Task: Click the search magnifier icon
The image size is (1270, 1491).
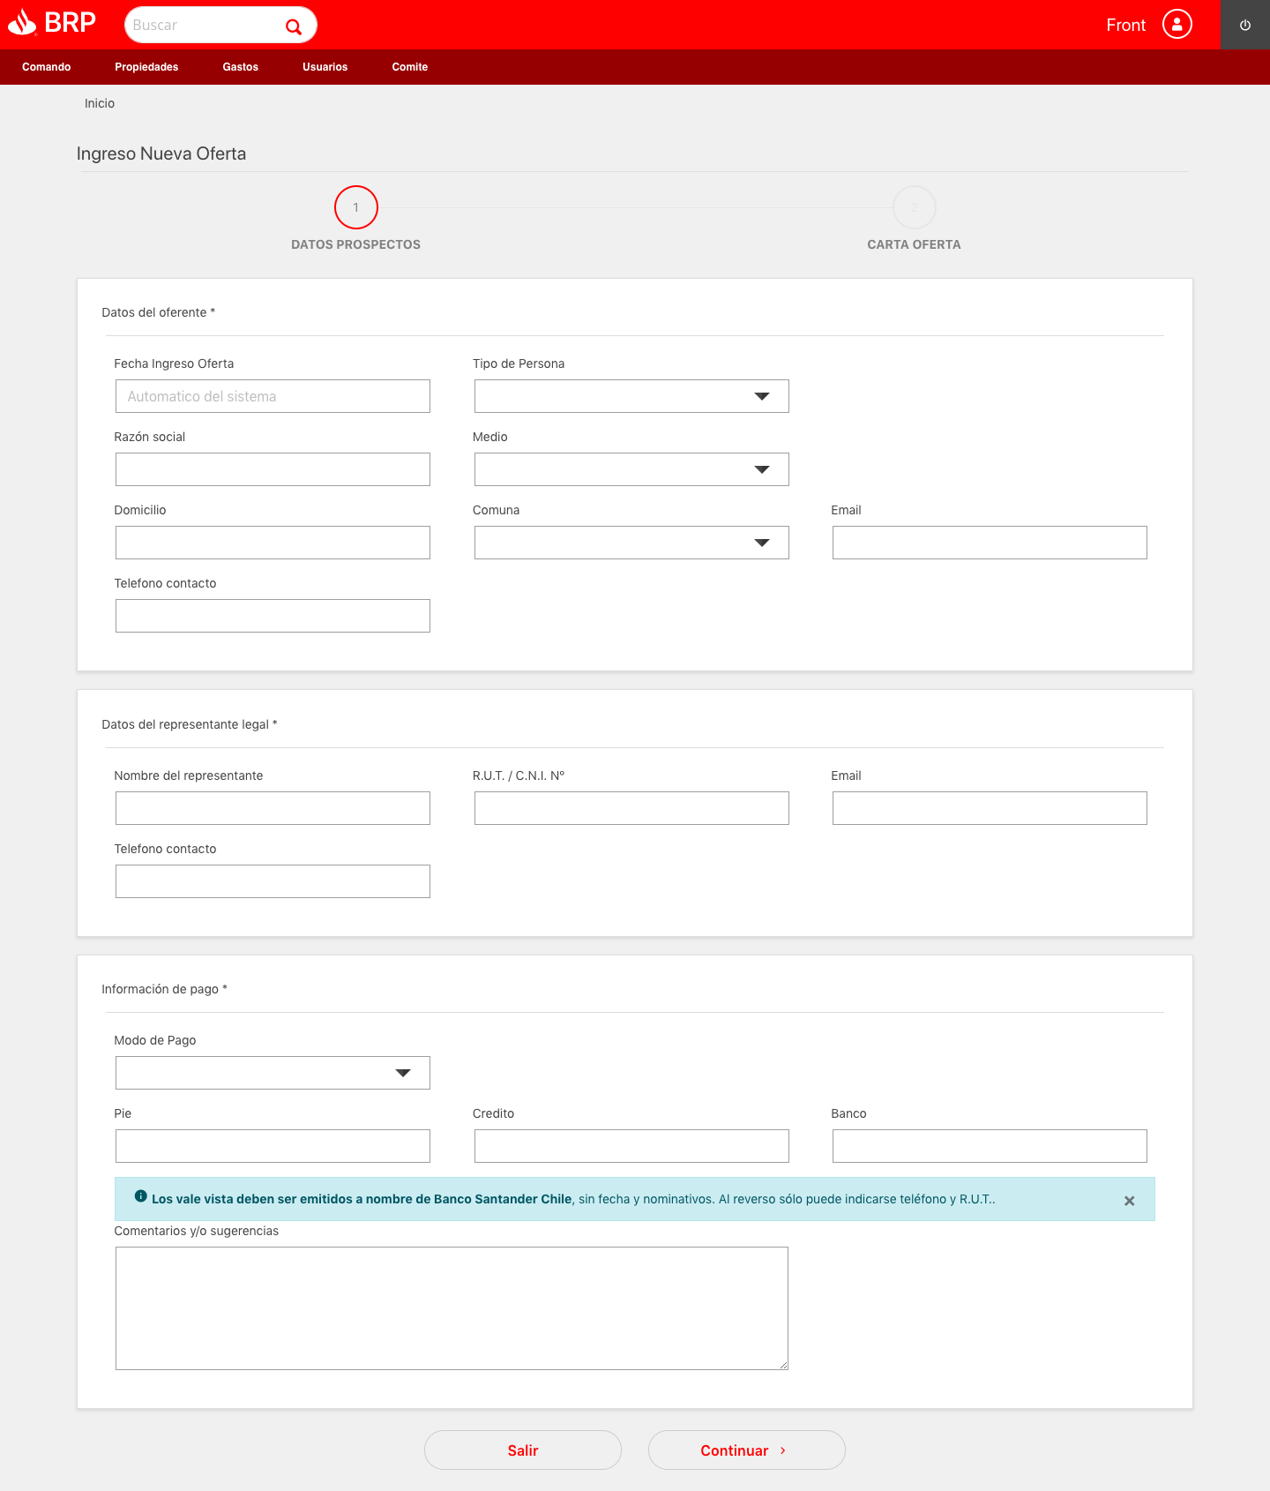Action: pos(294,26)
